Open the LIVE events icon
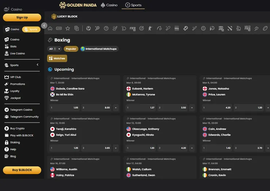Screen dimensions: 270x191 (59, 28)
